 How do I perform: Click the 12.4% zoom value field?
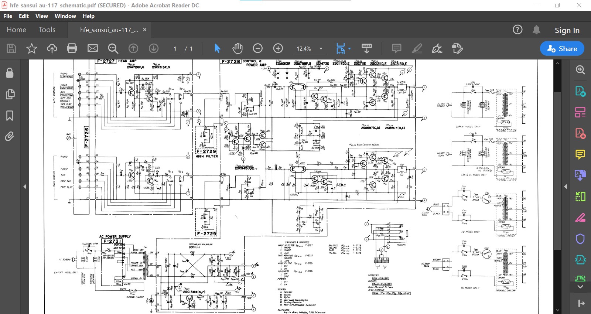pos(304,49)
